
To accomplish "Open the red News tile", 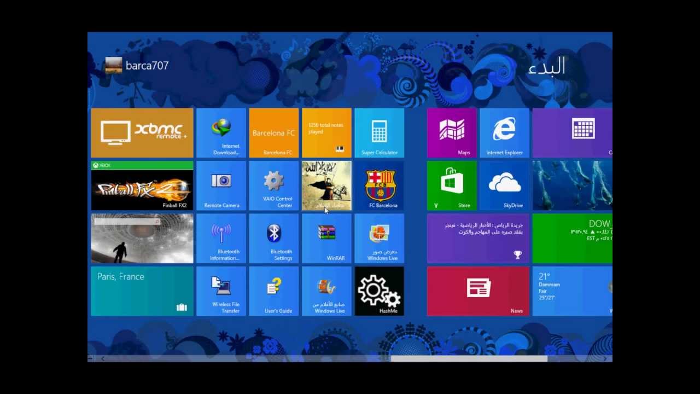I will tap(478, 291).
